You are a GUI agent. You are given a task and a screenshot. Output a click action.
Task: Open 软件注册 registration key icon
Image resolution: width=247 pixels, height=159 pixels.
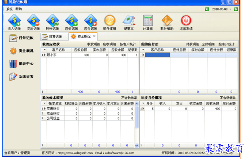coord(110,22)
